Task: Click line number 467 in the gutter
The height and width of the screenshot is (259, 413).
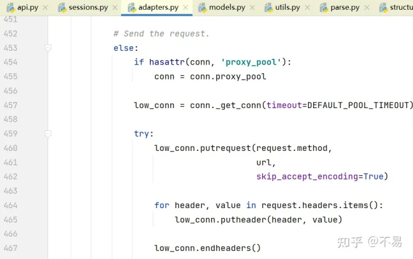Action: click(10, 248)
